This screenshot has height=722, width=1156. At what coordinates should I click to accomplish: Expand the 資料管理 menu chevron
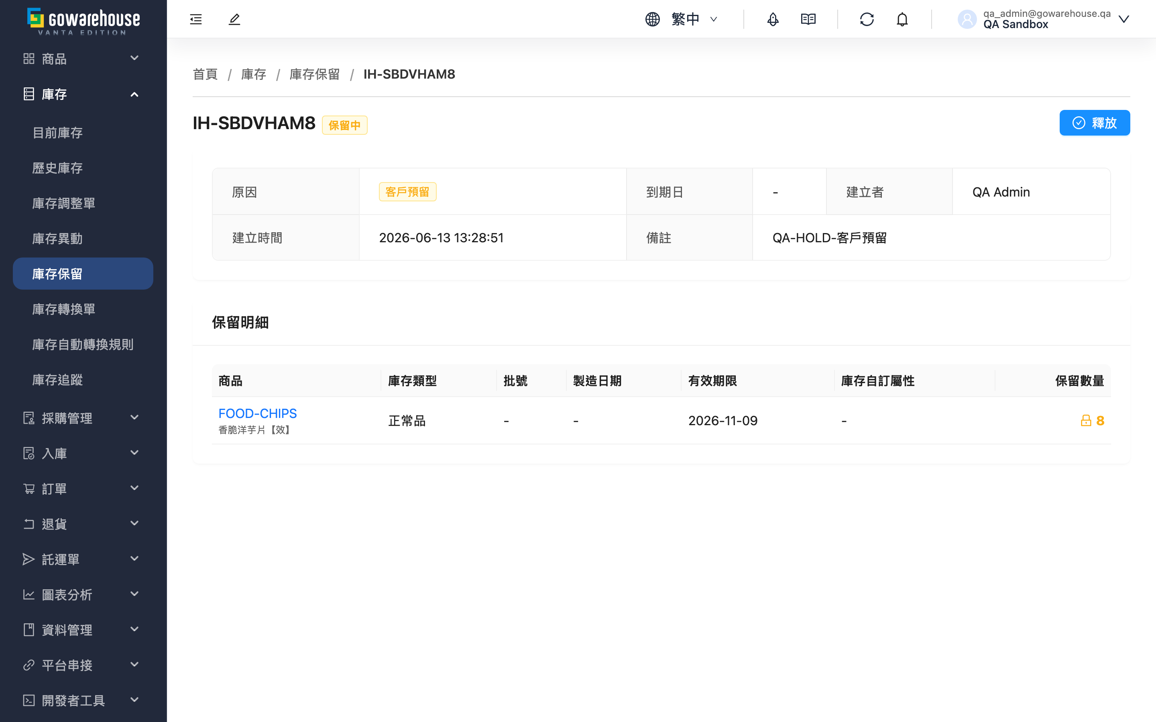pyautogui.click(x=134, y=630)
